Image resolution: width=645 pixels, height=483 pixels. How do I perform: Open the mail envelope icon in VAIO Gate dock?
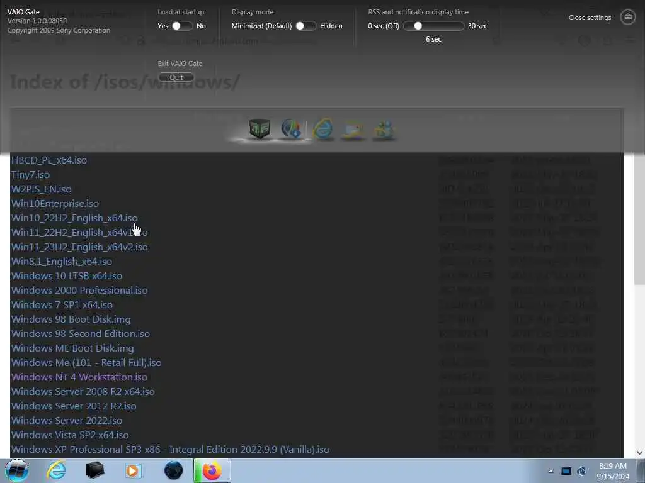pyautogui.click(x=353, y=130)
